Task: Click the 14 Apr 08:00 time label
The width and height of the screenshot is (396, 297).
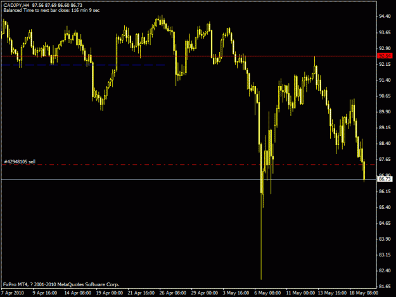Action: coord(77,293)
